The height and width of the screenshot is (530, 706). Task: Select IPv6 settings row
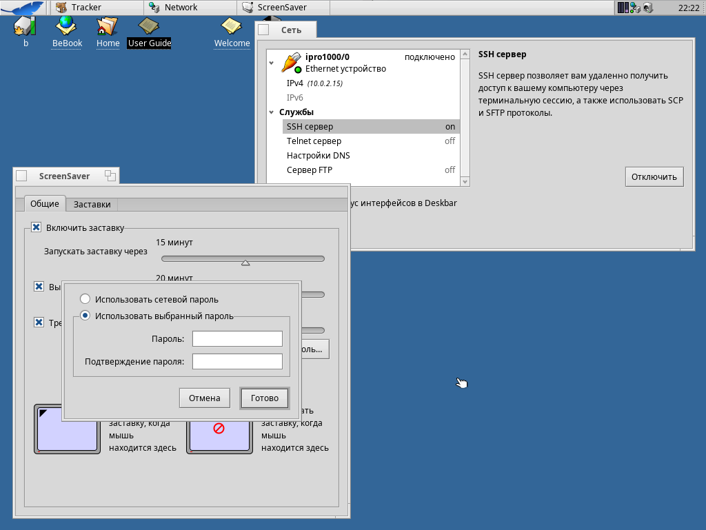pyautogui.click(x=371, y=98)
